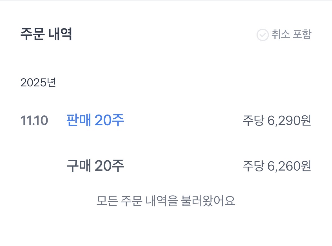Click the order history title at top left

point(46,34)
